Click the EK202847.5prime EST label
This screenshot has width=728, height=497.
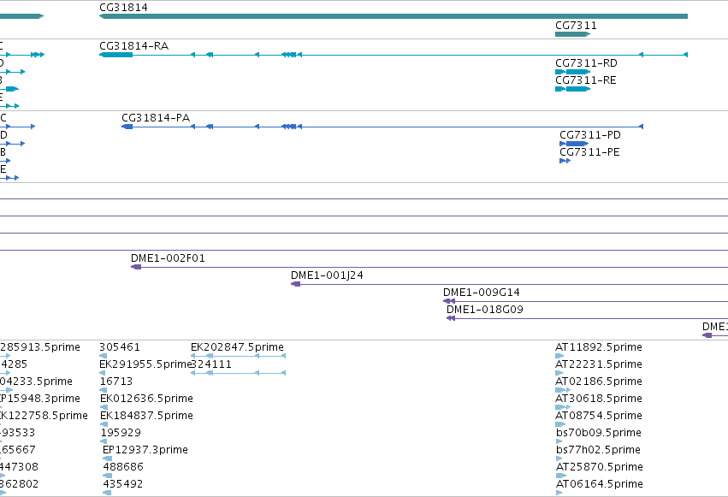(x=237, y=347)
